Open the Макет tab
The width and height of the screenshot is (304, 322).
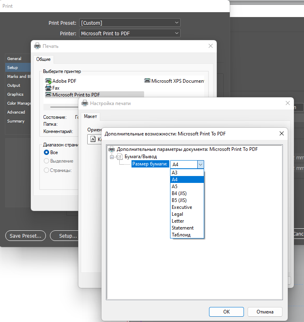[x=91, y=116]
